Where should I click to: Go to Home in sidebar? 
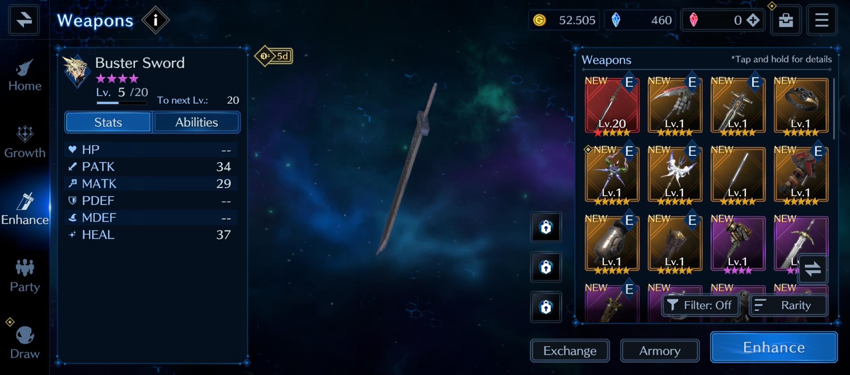click(25, 75)
